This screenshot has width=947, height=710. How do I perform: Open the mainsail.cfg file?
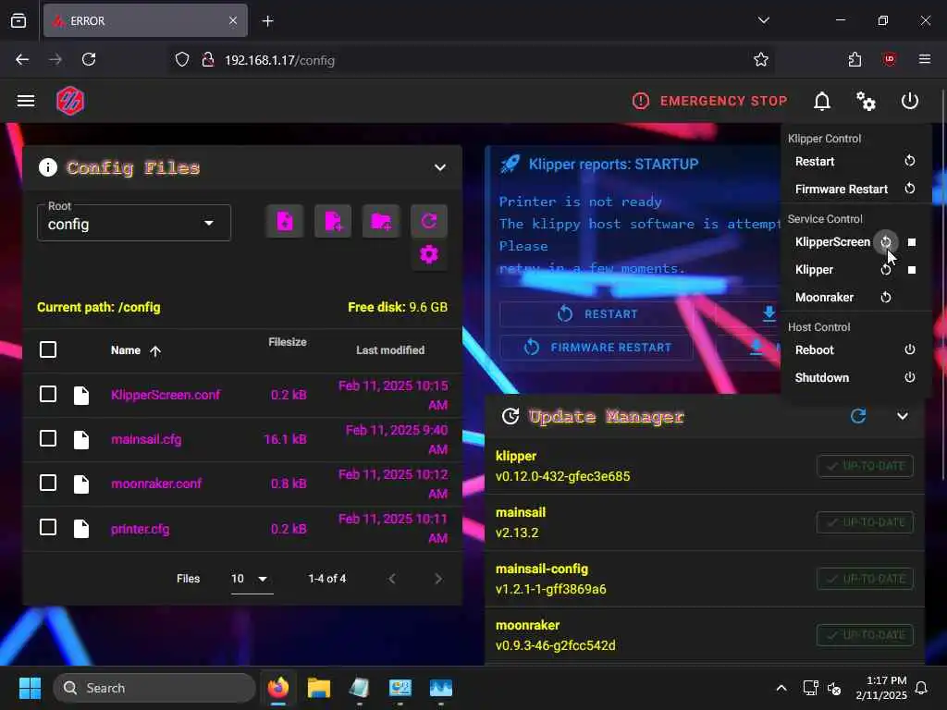pyautogui.click(x=146, y=439)
